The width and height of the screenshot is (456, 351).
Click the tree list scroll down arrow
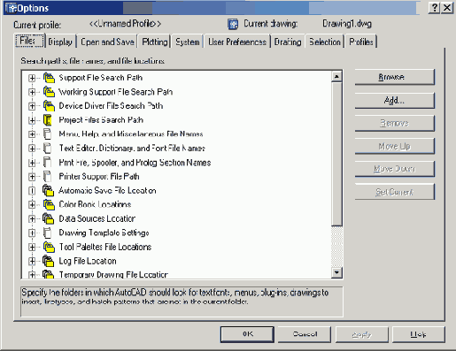(x=336, y=272)
